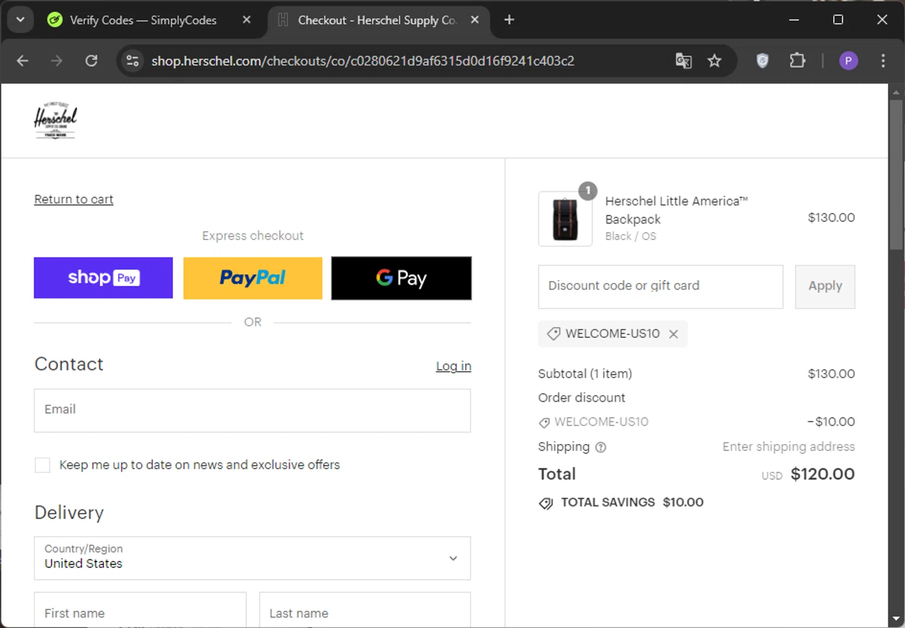This screenshot has width=905, height=628.
Task: Open the Chrome three-dot menu
Action: 883,61
